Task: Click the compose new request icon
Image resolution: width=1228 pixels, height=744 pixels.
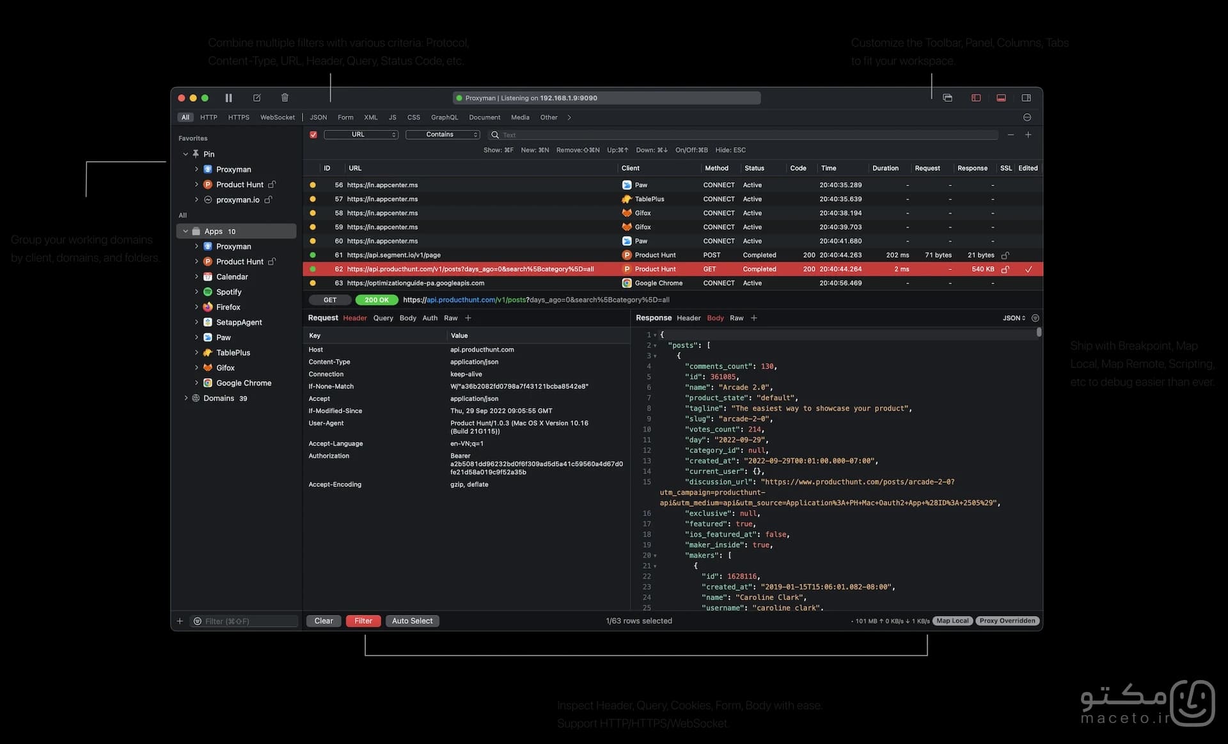Action: pyautogui.click(x=257, y=98)
